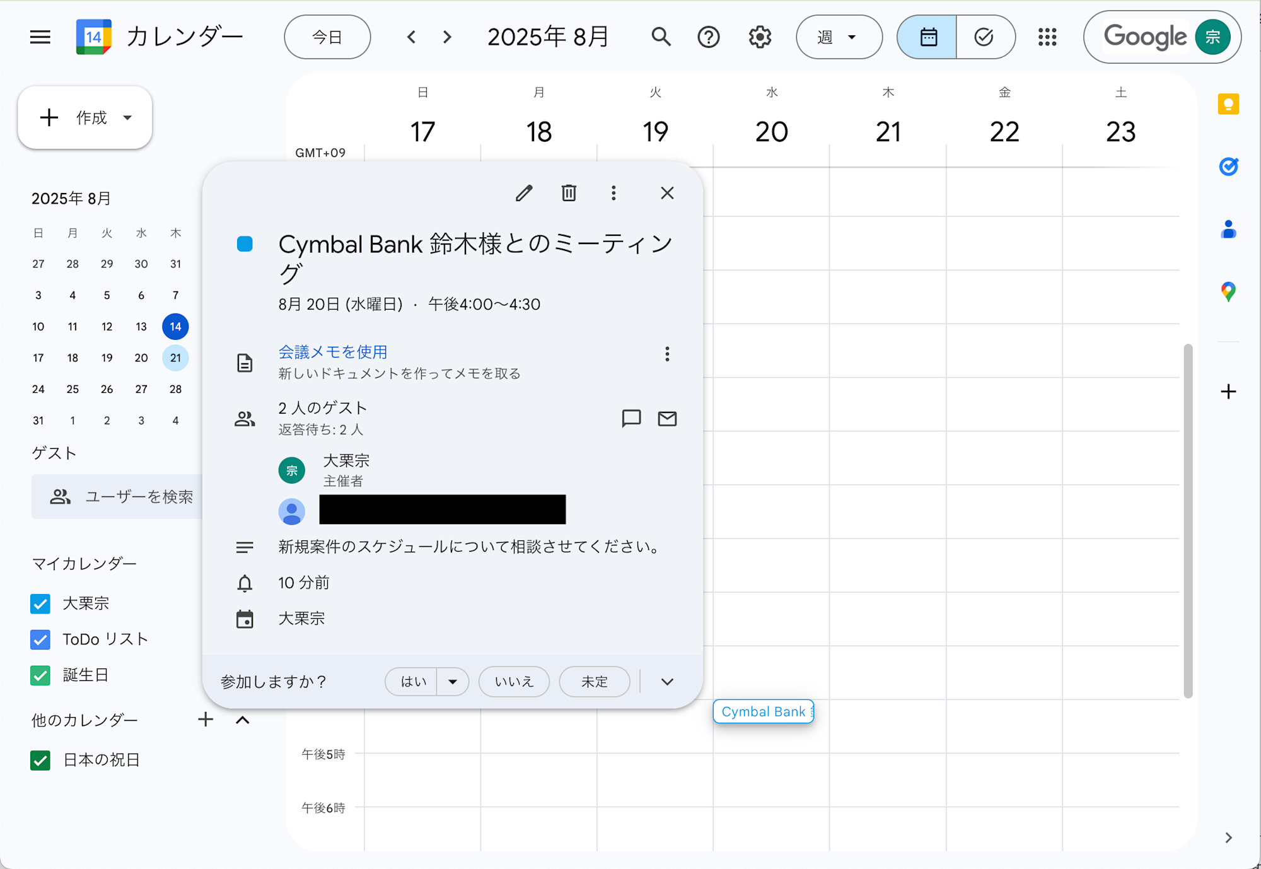This screenshot has height=869, width=1261.
Task: Toggle ToDo リスト calendar checkbox
Action: [40, 639]
